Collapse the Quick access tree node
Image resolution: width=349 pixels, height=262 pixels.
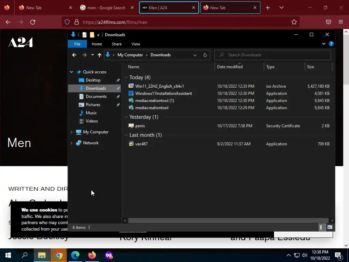[72, 72]
